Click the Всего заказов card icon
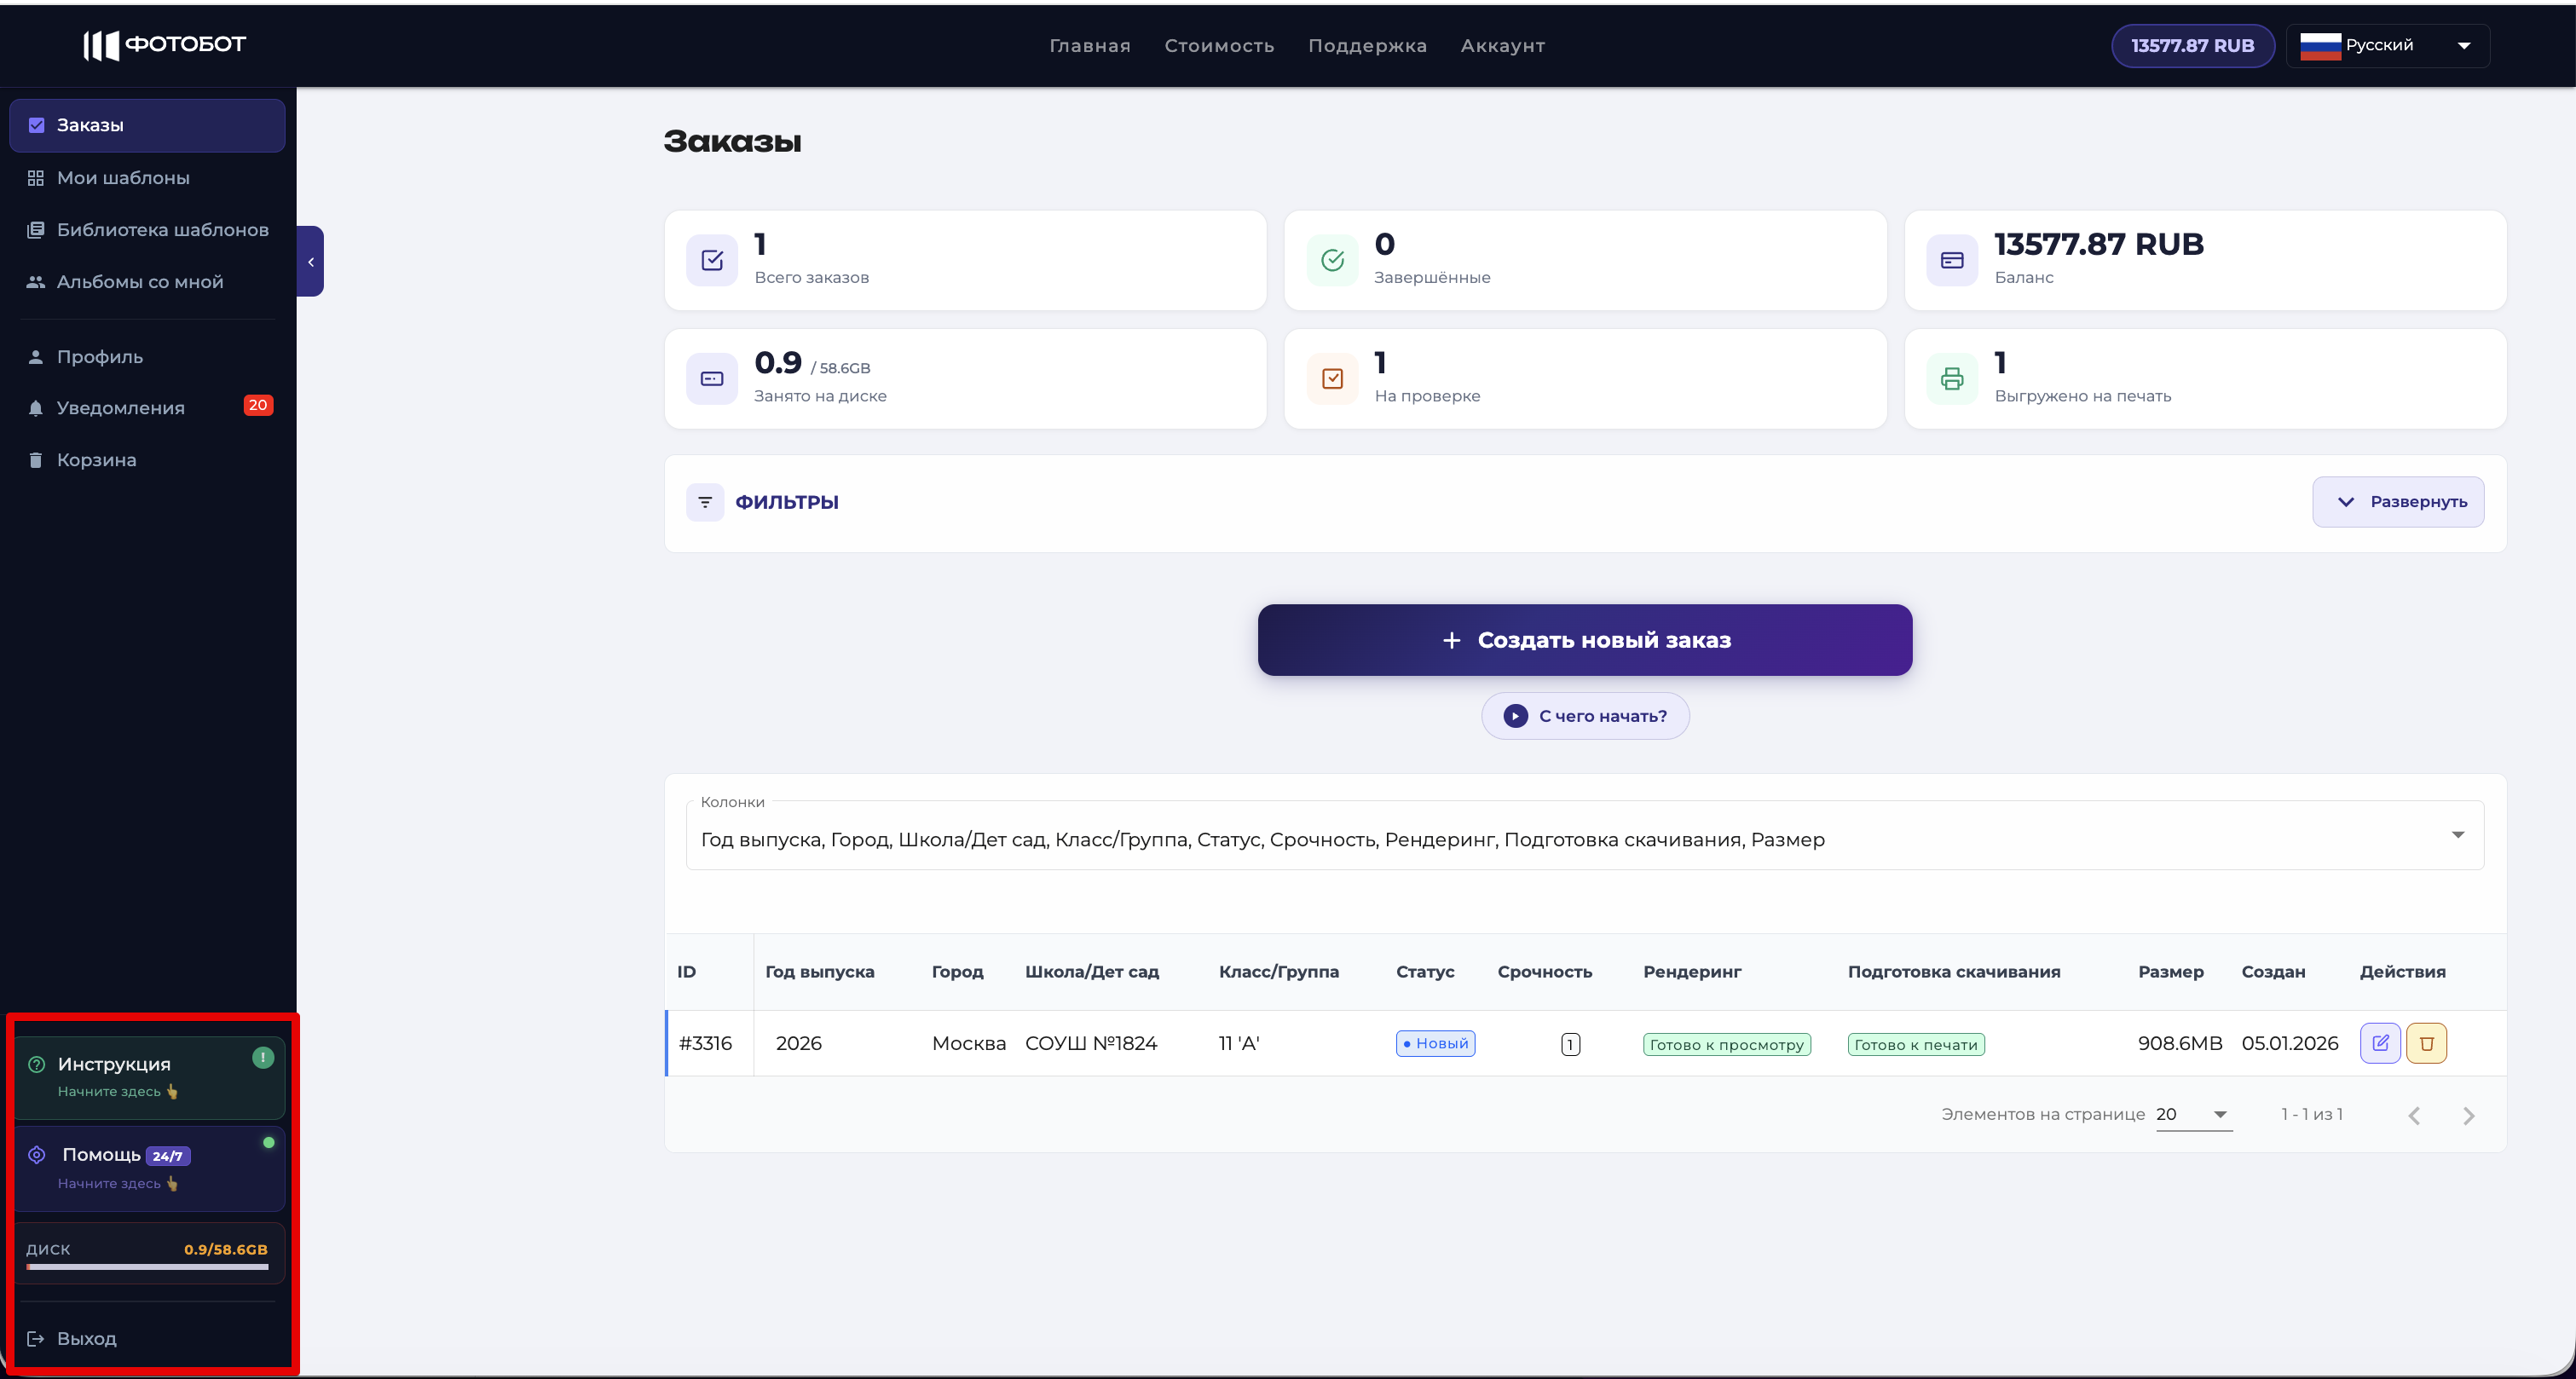This screenshot has width=2576, height=1379. click(712, 260)
